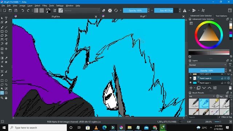Select the Rectangle tool
This screenshot has width=233, height=131.
(x=2, y=32)
